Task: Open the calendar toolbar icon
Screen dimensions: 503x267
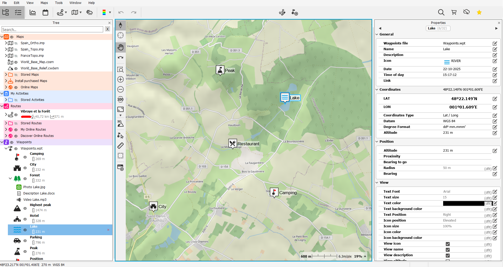Action: point(45,12)
